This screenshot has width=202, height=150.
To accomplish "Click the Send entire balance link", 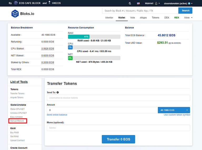I will click(57, 115).
